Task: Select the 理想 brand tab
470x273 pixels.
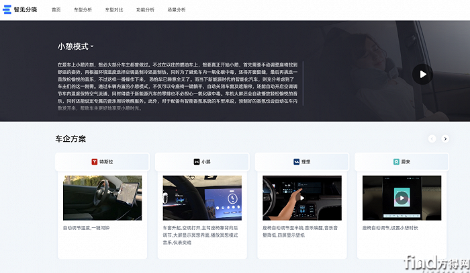Action: [302, 162]
